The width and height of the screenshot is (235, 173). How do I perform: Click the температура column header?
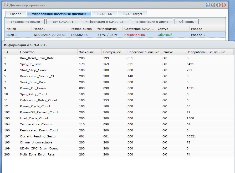(109, 29)
